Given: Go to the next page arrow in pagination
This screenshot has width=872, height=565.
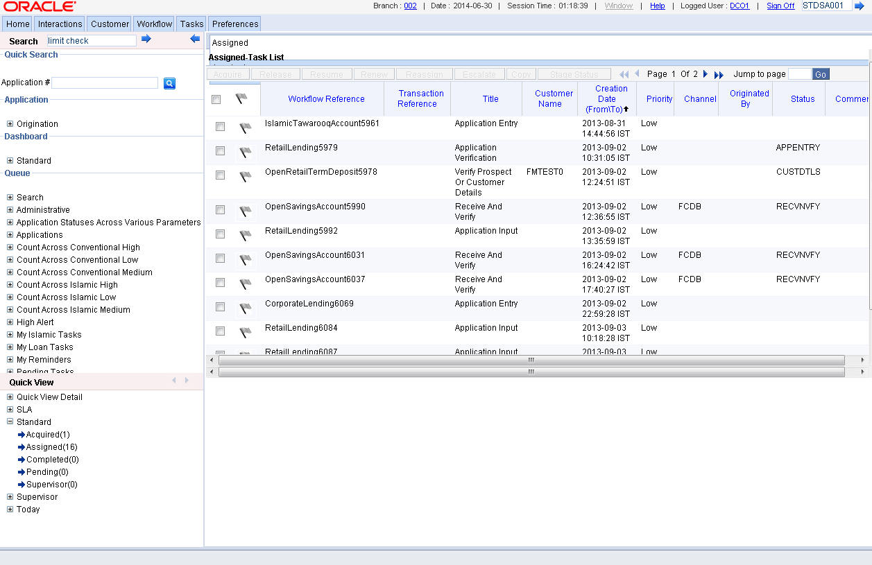Looking at the screenshot, I should point(706,74).
